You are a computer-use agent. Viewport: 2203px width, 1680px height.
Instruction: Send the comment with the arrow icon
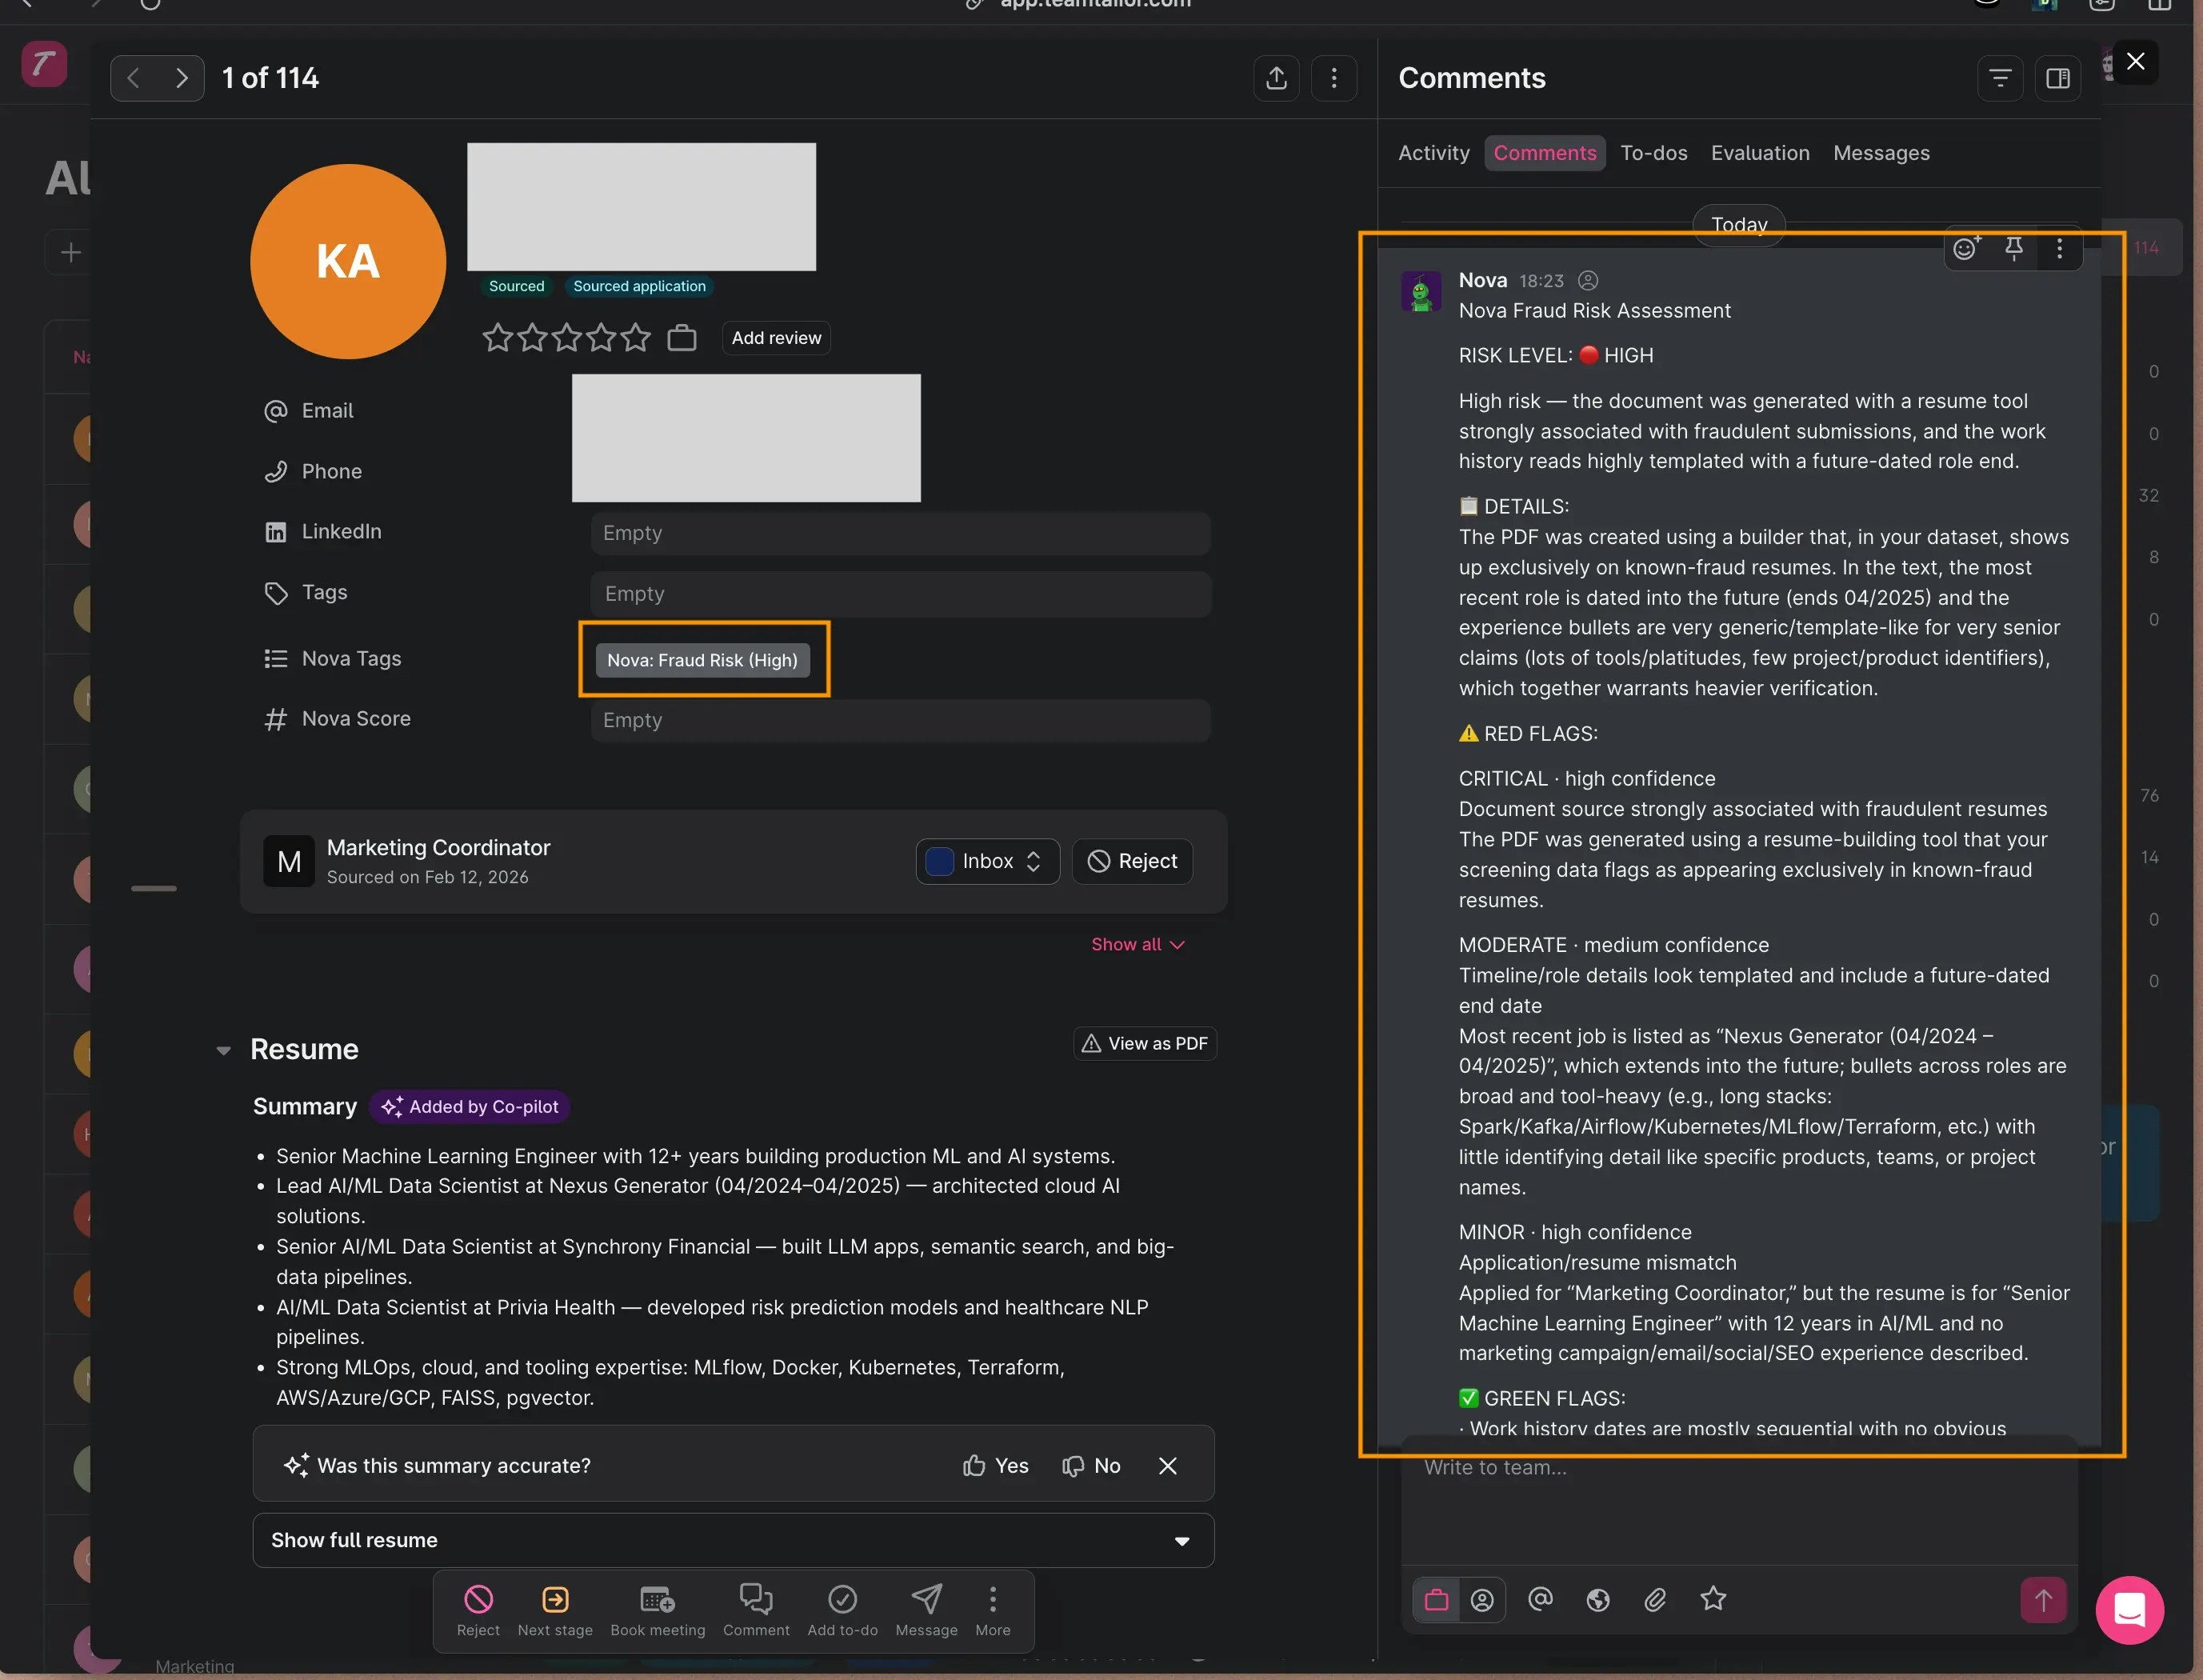click(2044, 1600)
